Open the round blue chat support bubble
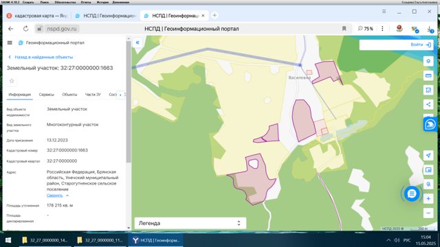 (x=412, y=193)
